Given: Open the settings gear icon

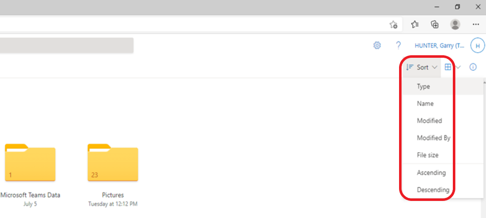Looking at the screenshot, I should tap(377, 46).
